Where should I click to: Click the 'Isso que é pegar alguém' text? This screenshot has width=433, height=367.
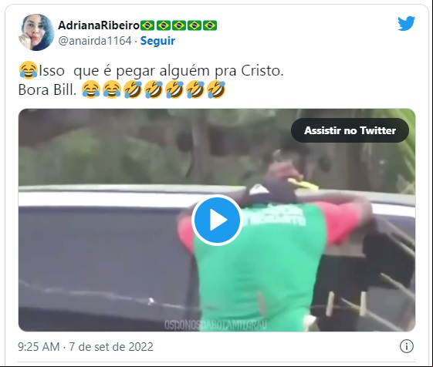(125, 71)
